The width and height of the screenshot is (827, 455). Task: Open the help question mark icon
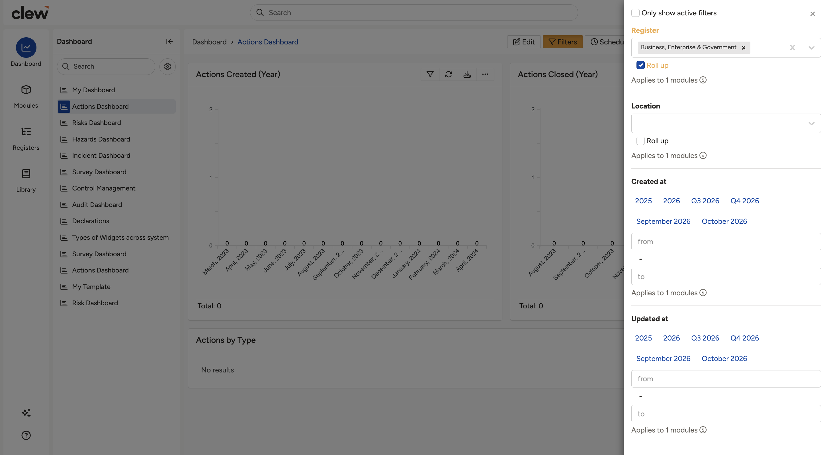26,435
